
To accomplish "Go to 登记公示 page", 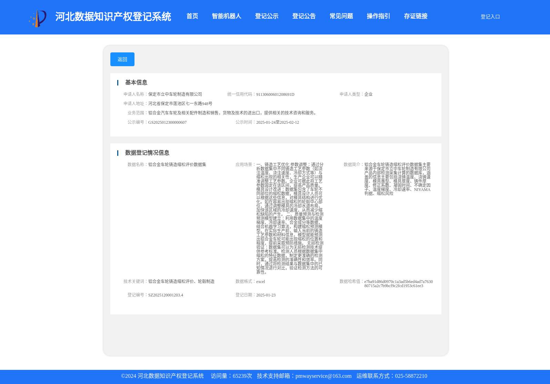I will point(267,16).
